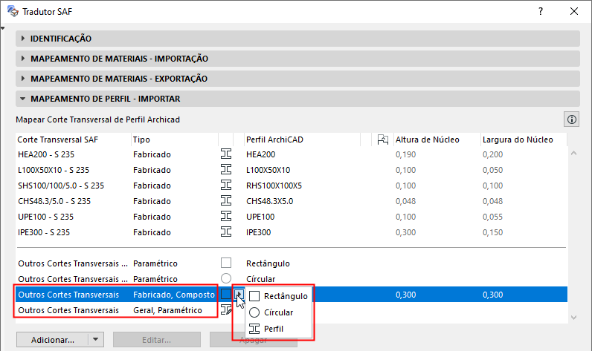Viewport: 592px width, 351px height.
Task: Click the Perfil ArchiCAD column header
Action: coord(303,140)
